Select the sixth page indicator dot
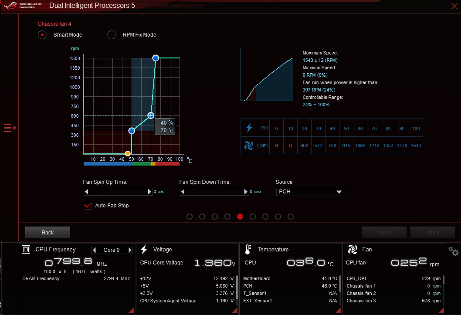Image resolution: width=461 pixels, height=315 pixels. [x=253, y=217]
